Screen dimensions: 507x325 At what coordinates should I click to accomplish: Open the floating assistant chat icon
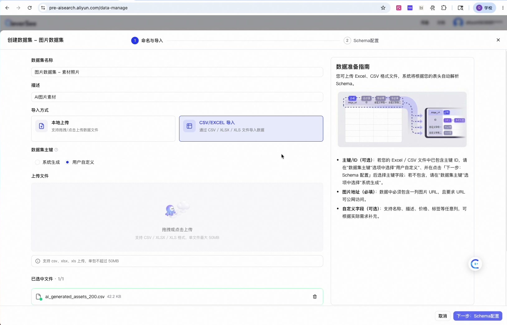[x=475, y=264]
